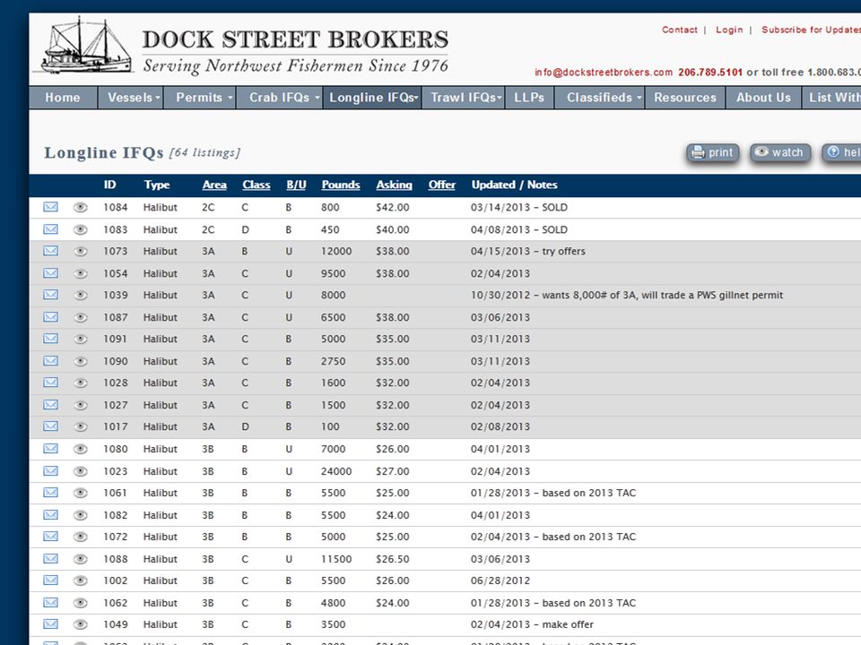Click envelope icon for listing 1049
The height and width of the screenshot is (645, 861).
[50, 624]
